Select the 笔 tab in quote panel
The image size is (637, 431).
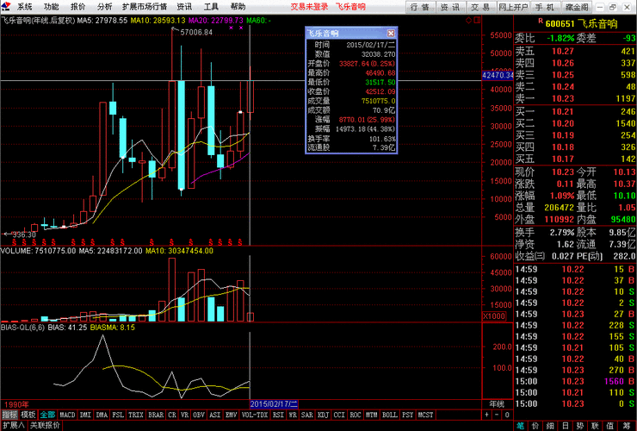pyautogui.click(x=521, y=426)
